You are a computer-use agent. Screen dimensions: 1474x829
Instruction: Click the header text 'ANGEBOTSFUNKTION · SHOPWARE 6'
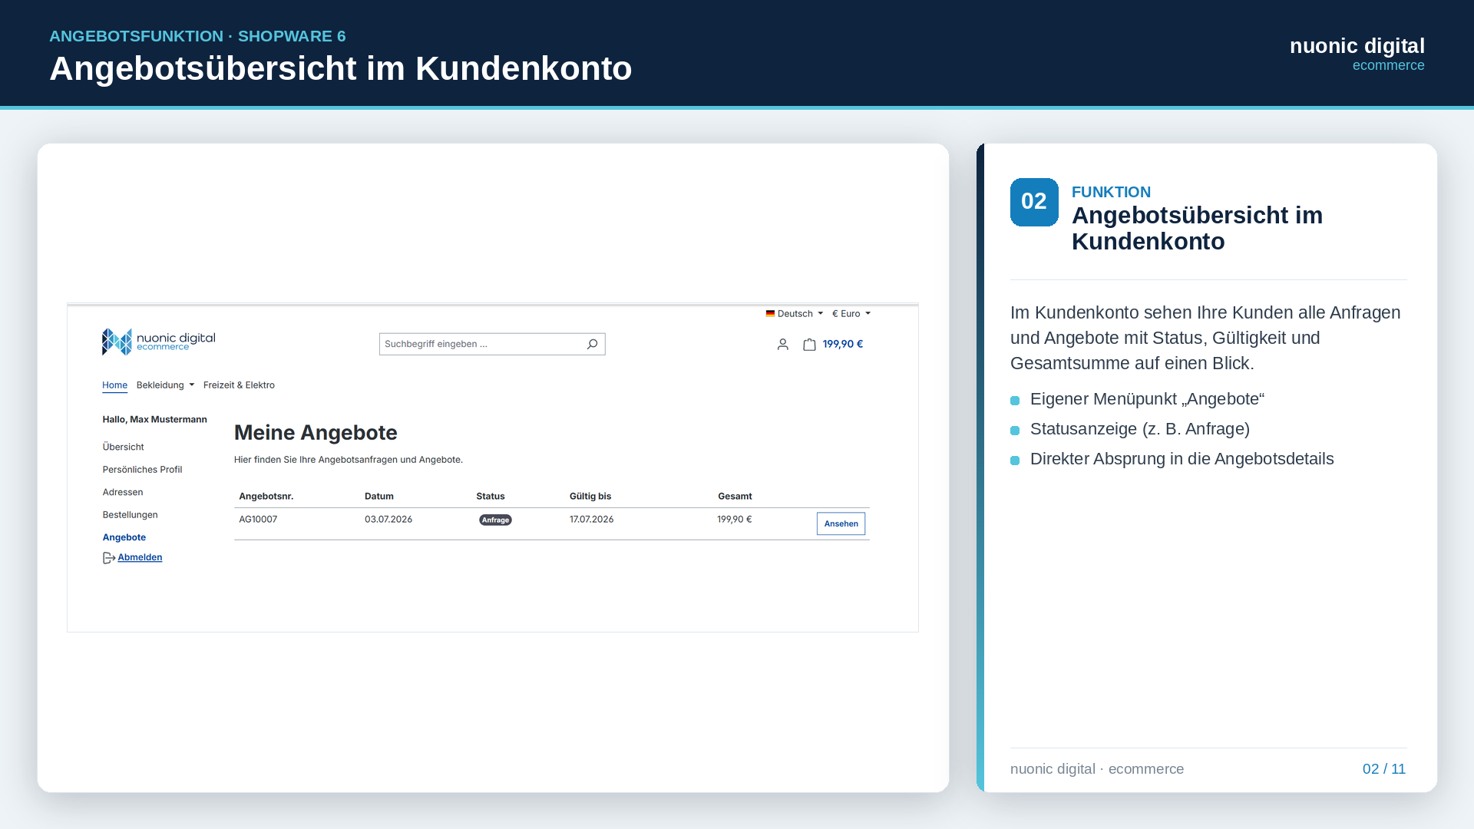[x=197, y=36]
